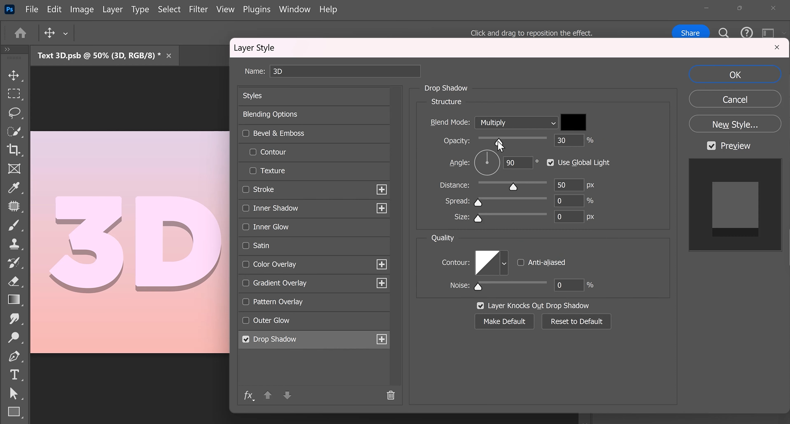Image resolution: width=790 pixels, height=424 pixels.
Task: Toggle the Preview checkbox
Action: pos(711,146)
